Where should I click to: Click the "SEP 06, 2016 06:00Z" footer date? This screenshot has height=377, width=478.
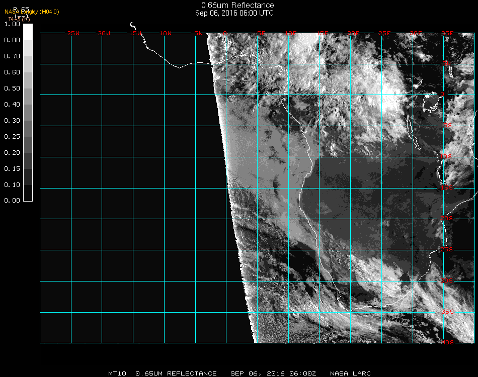coord(273,373)
